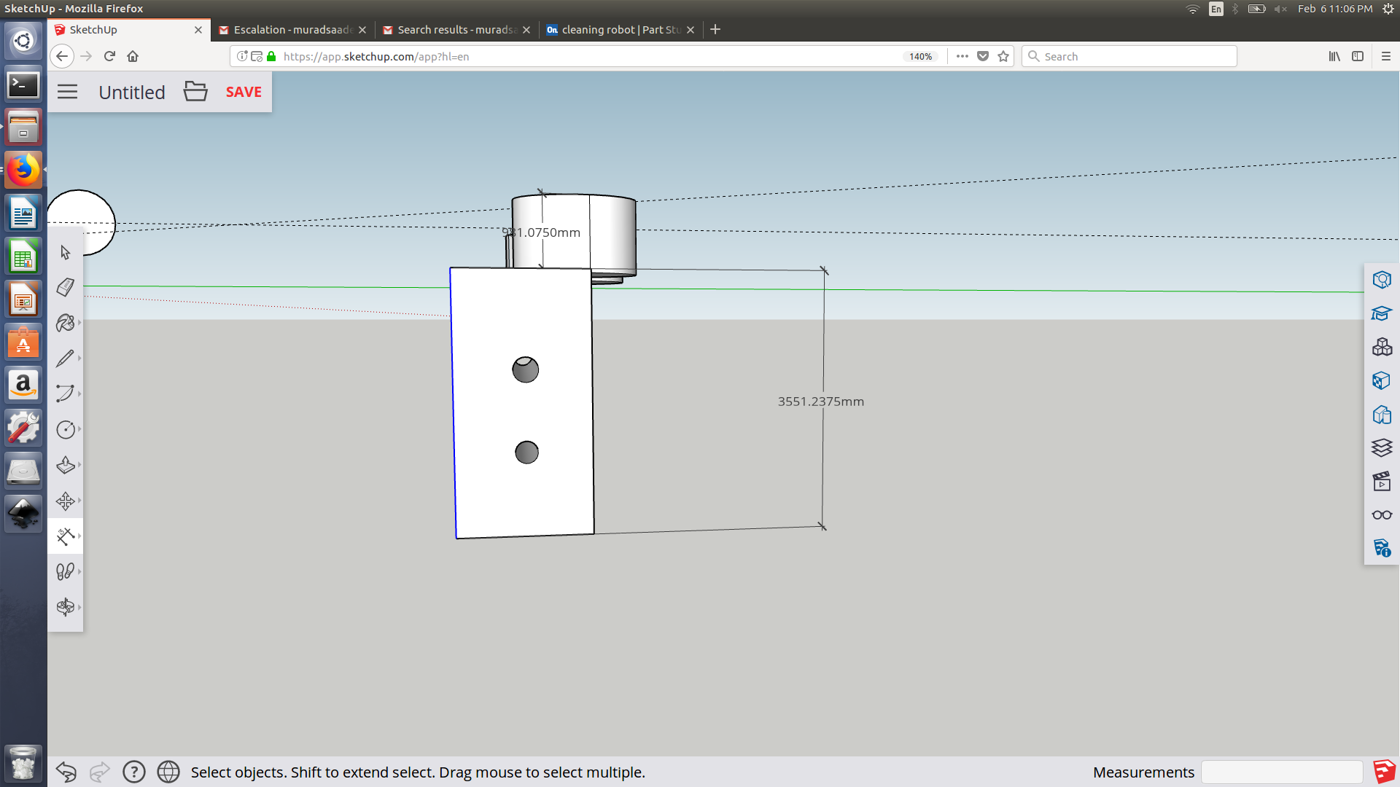Select the Line pencil tool
This screenshot has height=787, width=1400.
[x=65, y=358]
